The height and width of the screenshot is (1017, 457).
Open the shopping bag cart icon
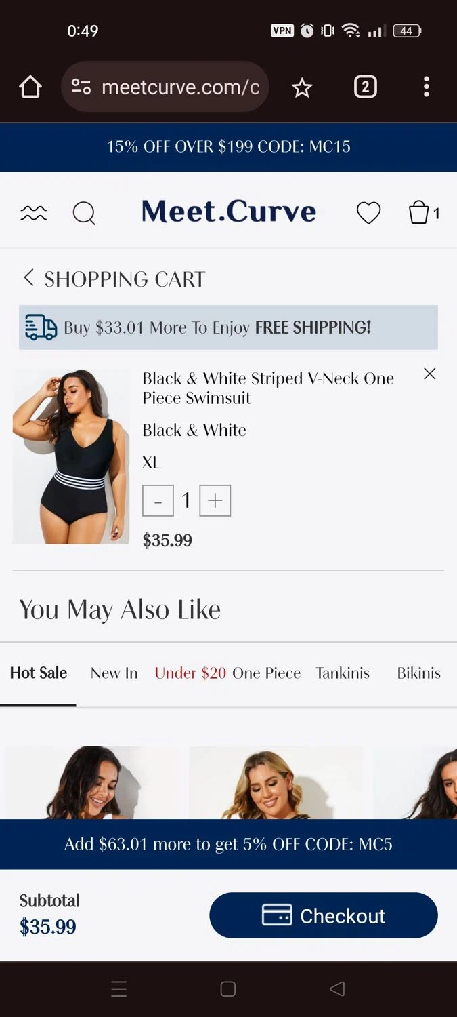424,213
